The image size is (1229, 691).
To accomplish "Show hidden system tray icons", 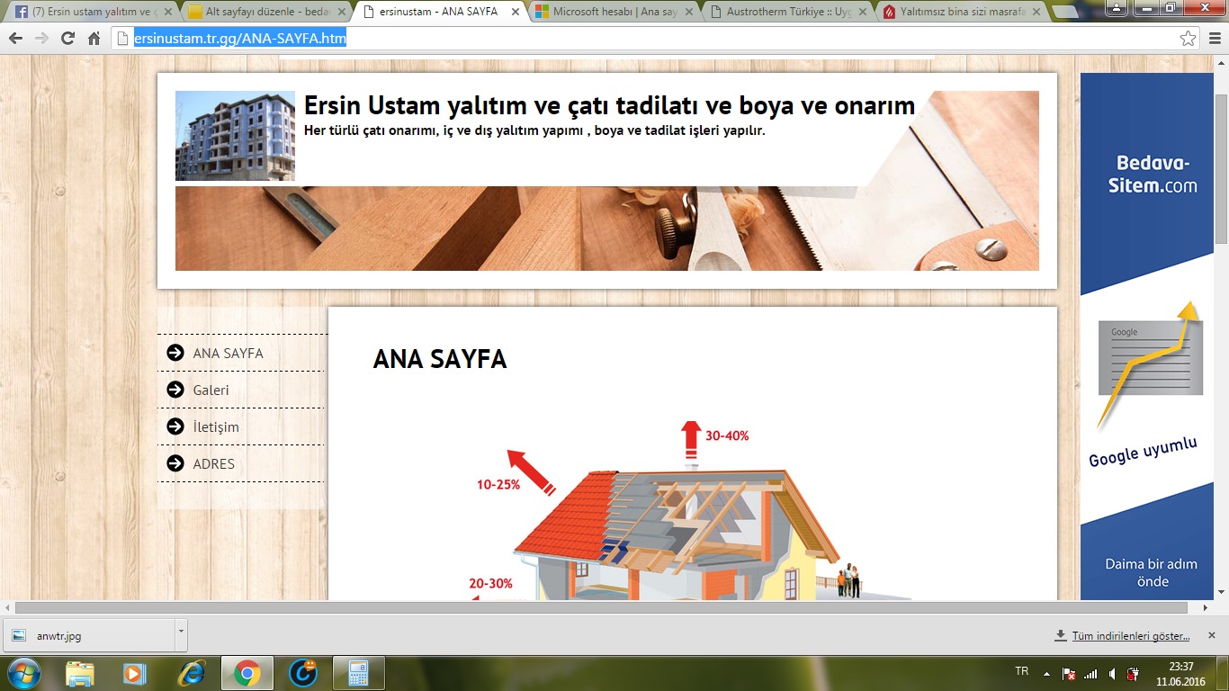I will tap(1046, 674).
